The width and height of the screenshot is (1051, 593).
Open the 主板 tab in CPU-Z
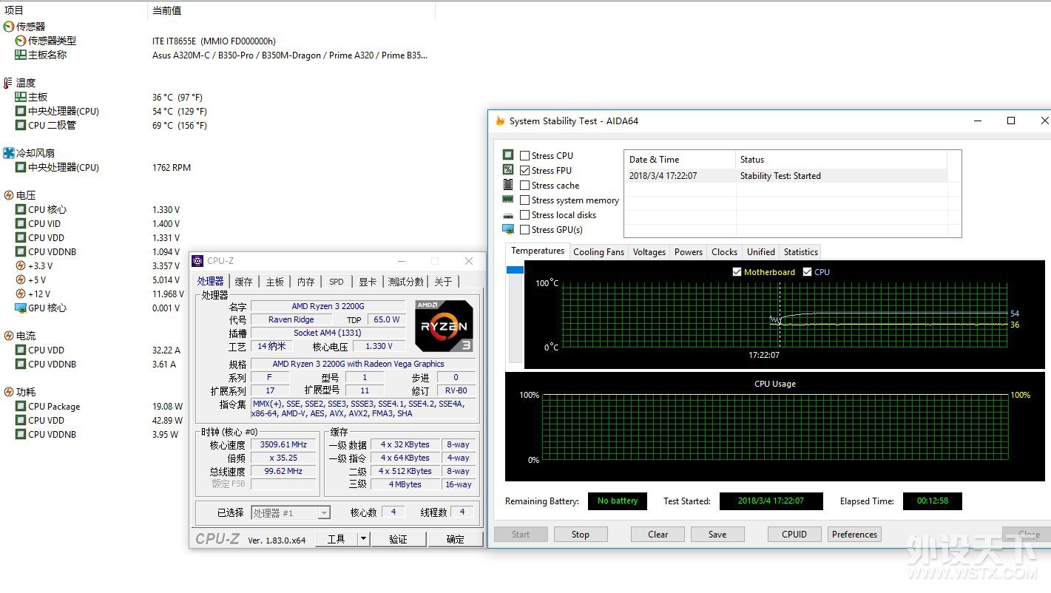[x=275, y=282]
